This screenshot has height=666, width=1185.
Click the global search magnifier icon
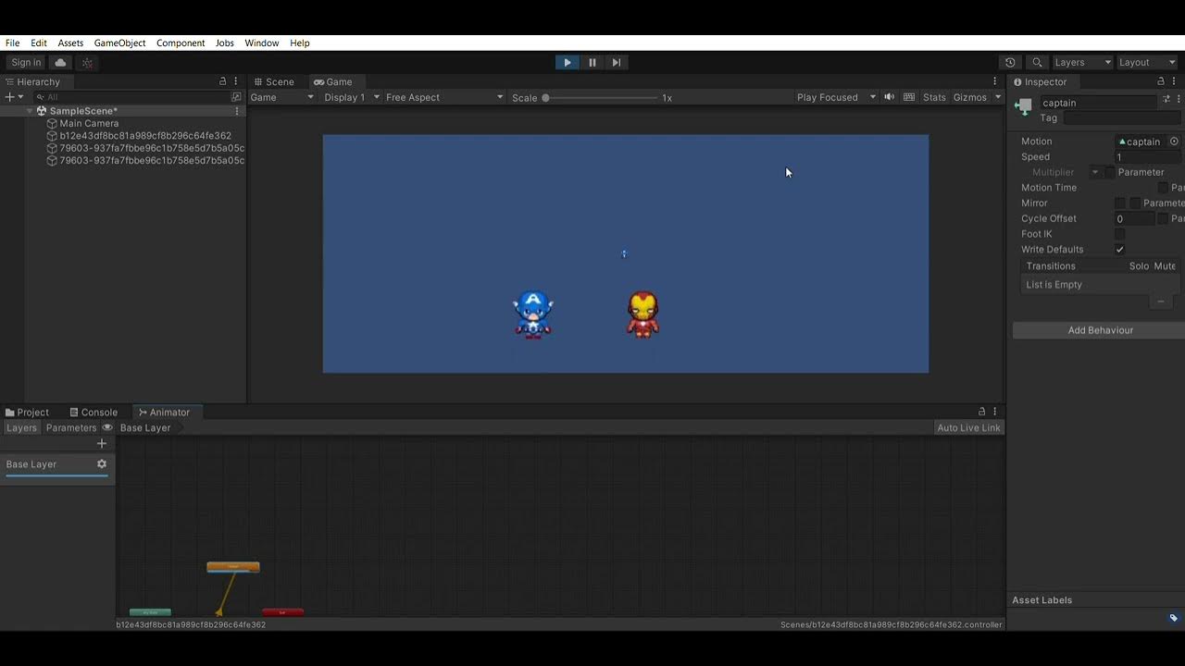pyautogui.click(x=1037, y=62)
